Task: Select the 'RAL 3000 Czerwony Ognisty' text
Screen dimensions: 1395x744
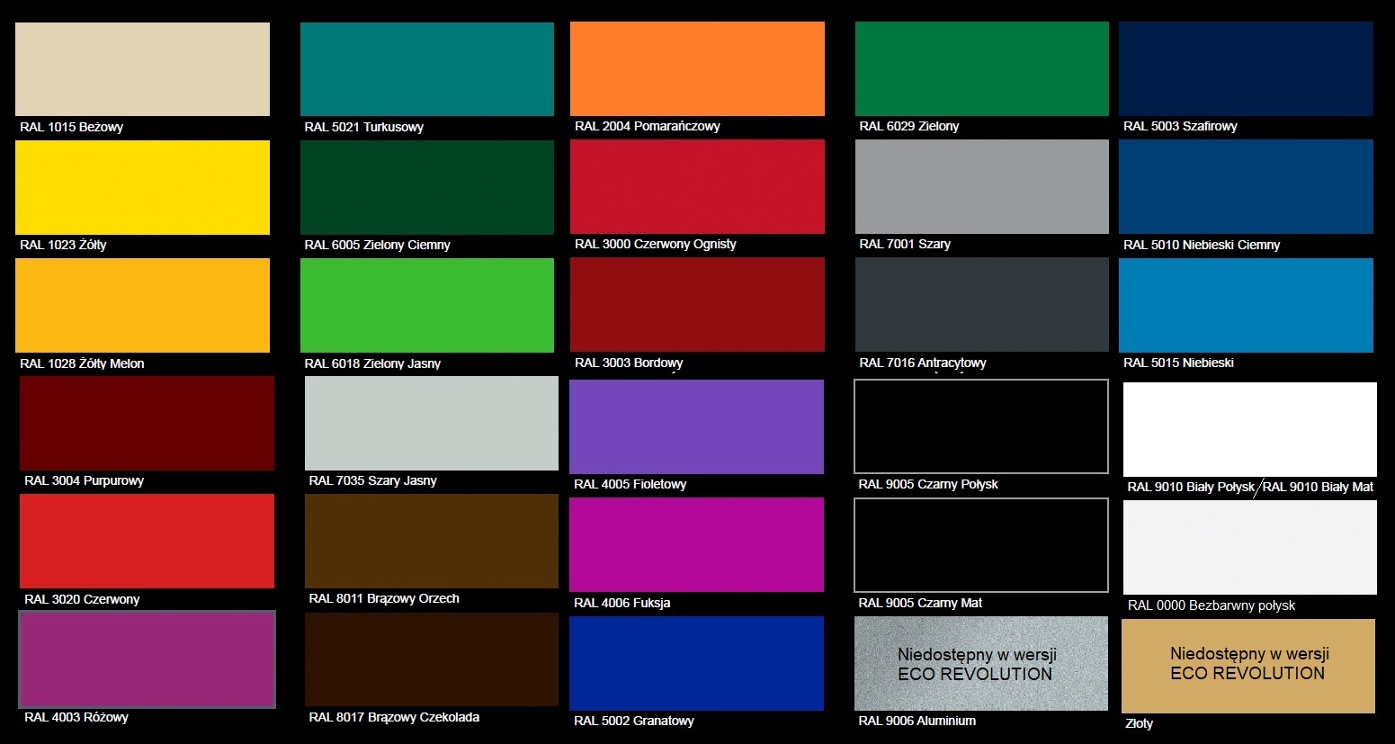Action: (656, 244)
